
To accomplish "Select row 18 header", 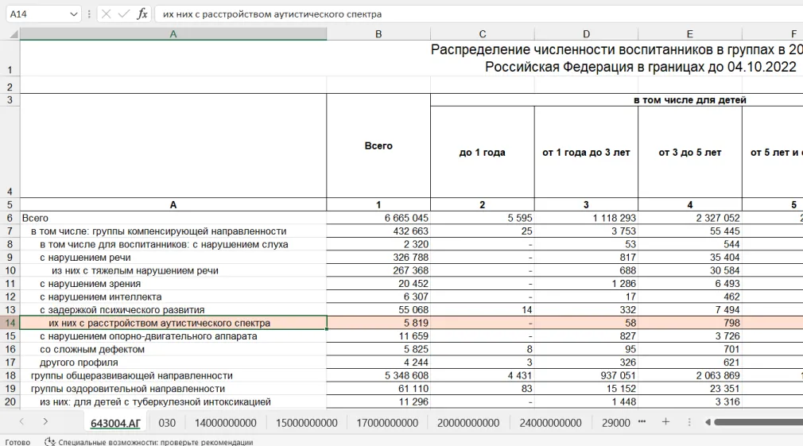I will coord(10,375).
